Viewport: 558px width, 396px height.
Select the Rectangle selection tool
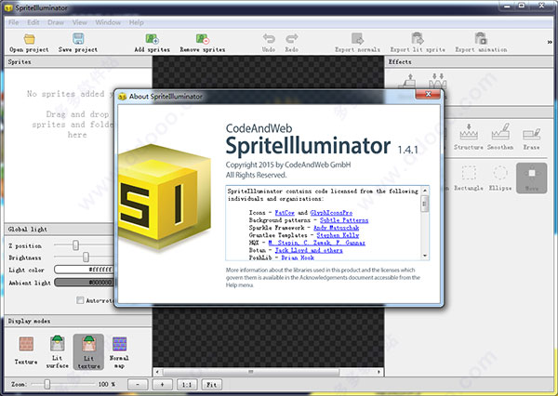[469, 178]
